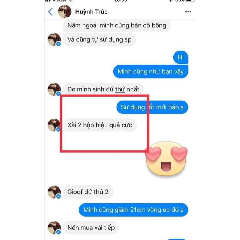
Task: Tap avatar next to 'Nên mua xài tiếp'
Action: [x=54, y=228]
